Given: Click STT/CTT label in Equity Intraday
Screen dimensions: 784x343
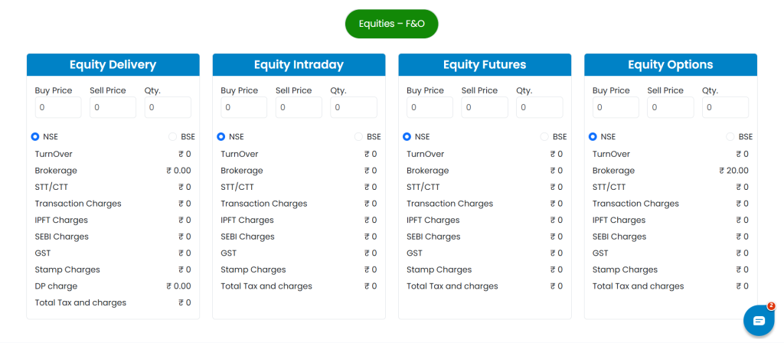Looking at the screenshot, I should point(237,187).
